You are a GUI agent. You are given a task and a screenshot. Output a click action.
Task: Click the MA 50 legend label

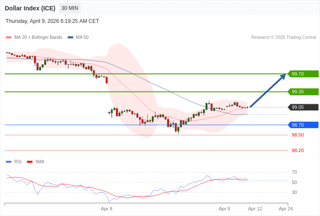pyautogui.click(x=82, y=38)
